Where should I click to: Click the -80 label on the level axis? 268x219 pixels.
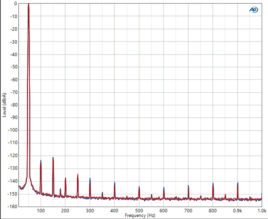[x=14, y=105]
